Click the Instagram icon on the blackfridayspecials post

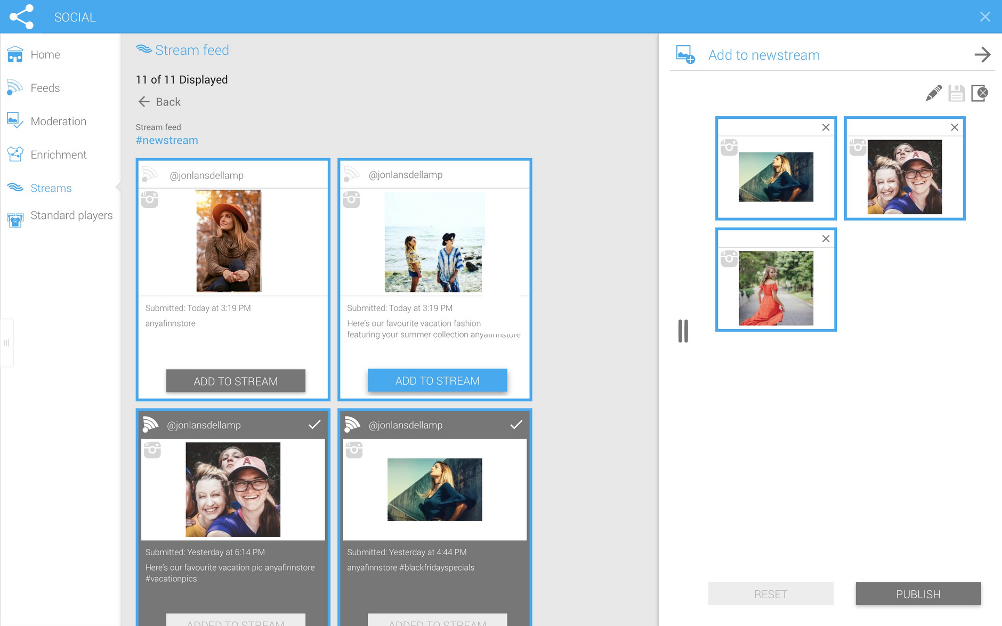click(354, 450)
